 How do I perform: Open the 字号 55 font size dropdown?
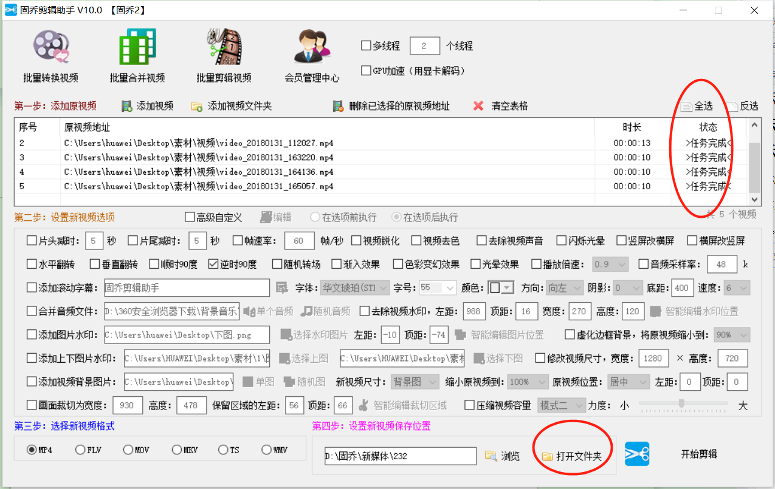[438, 288]
